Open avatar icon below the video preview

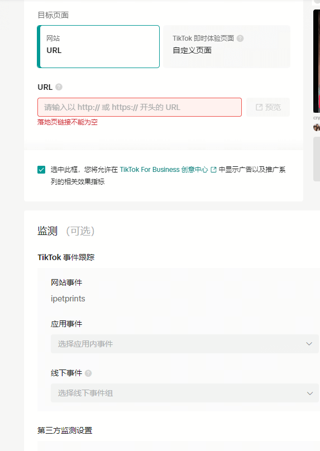pos(317,127)
